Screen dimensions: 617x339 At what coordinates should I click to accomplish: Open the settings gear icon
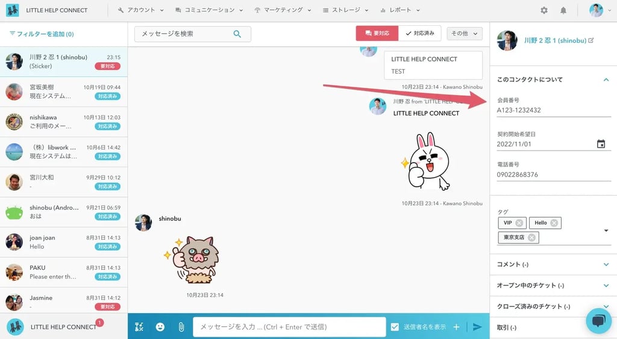[x=544, y=10]
